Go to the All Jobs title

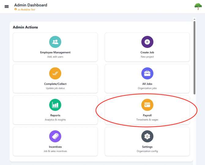(147, 84)
